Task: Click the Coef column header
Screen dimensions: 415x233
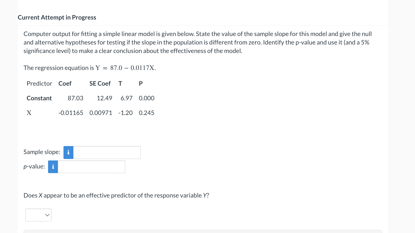Action: (65, 84)
